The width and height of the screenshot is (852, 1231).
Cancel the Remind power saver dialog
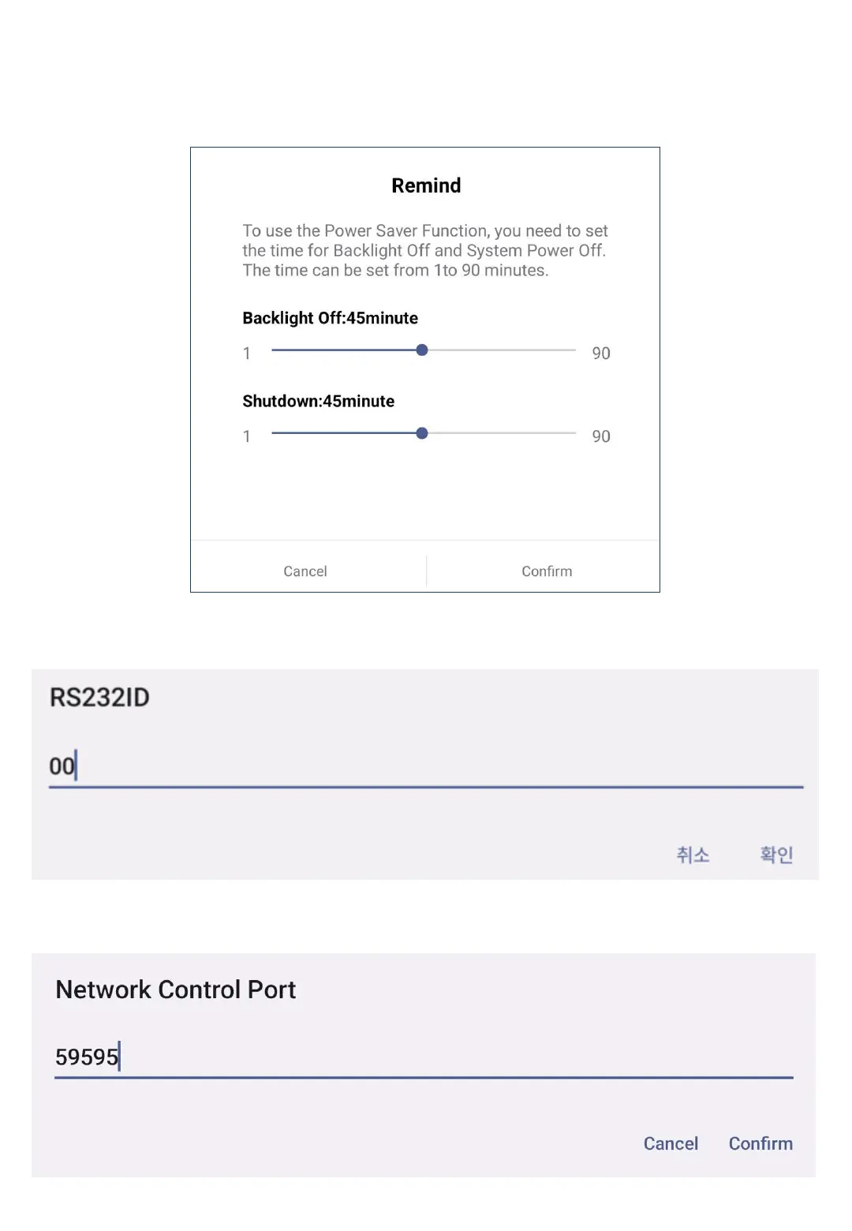coord(305,571)
